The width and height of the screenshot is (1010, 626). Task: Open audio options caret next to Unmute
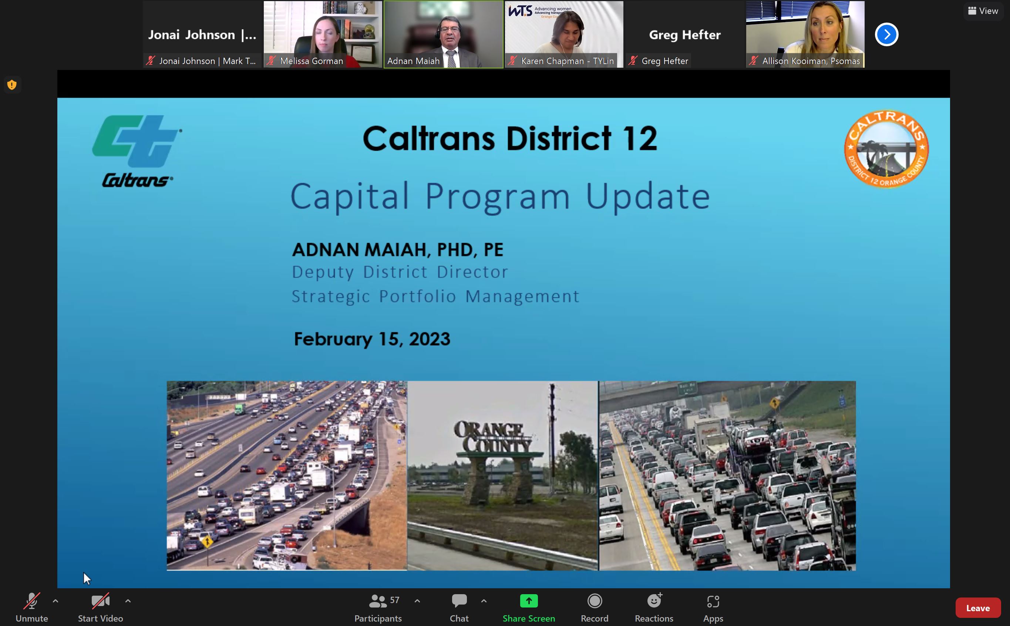55,601
